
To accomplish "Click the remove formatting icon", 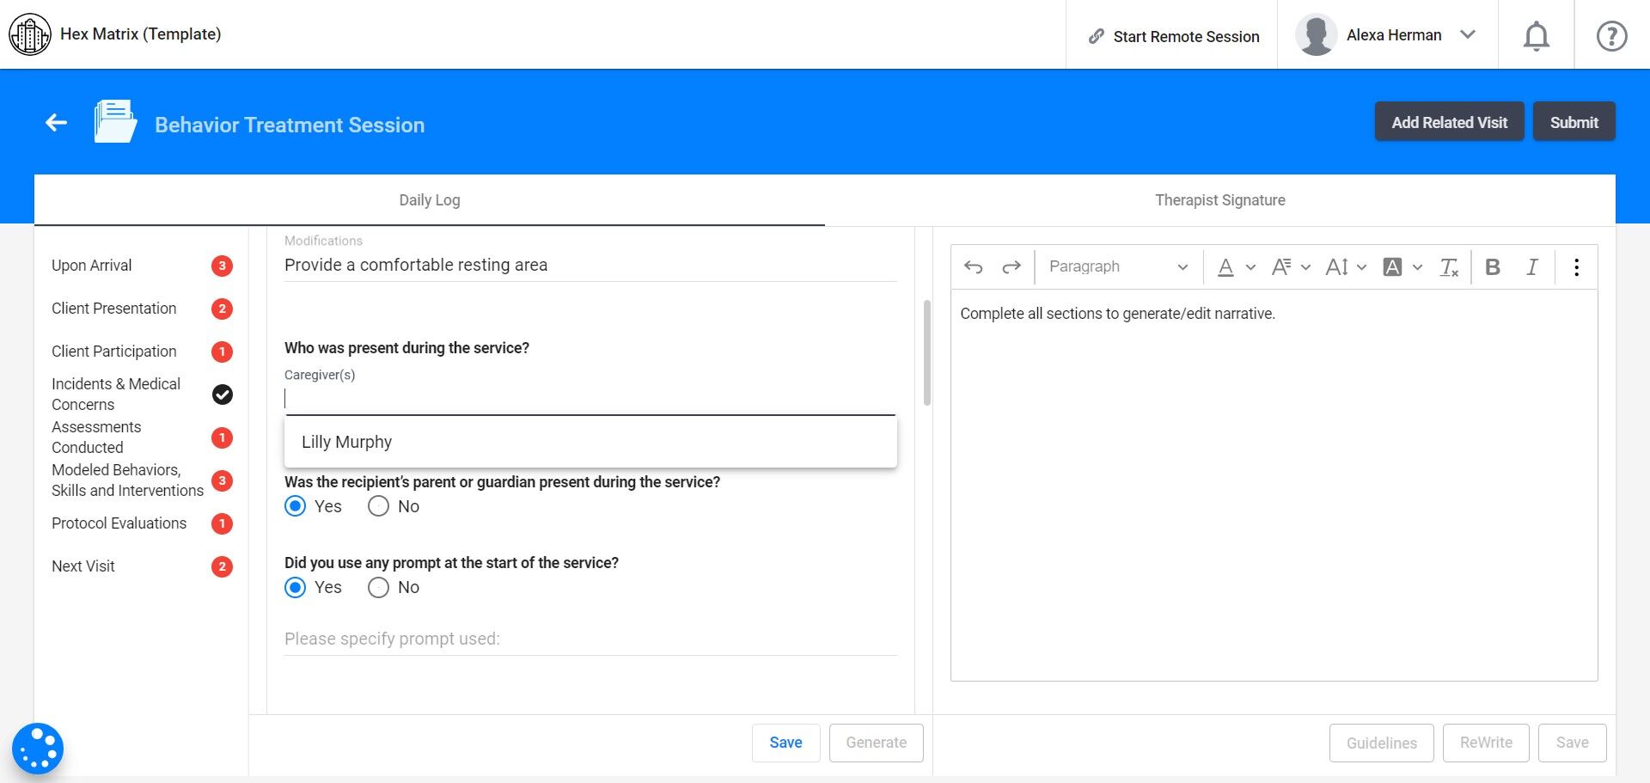I will [x=1449, y=267].
